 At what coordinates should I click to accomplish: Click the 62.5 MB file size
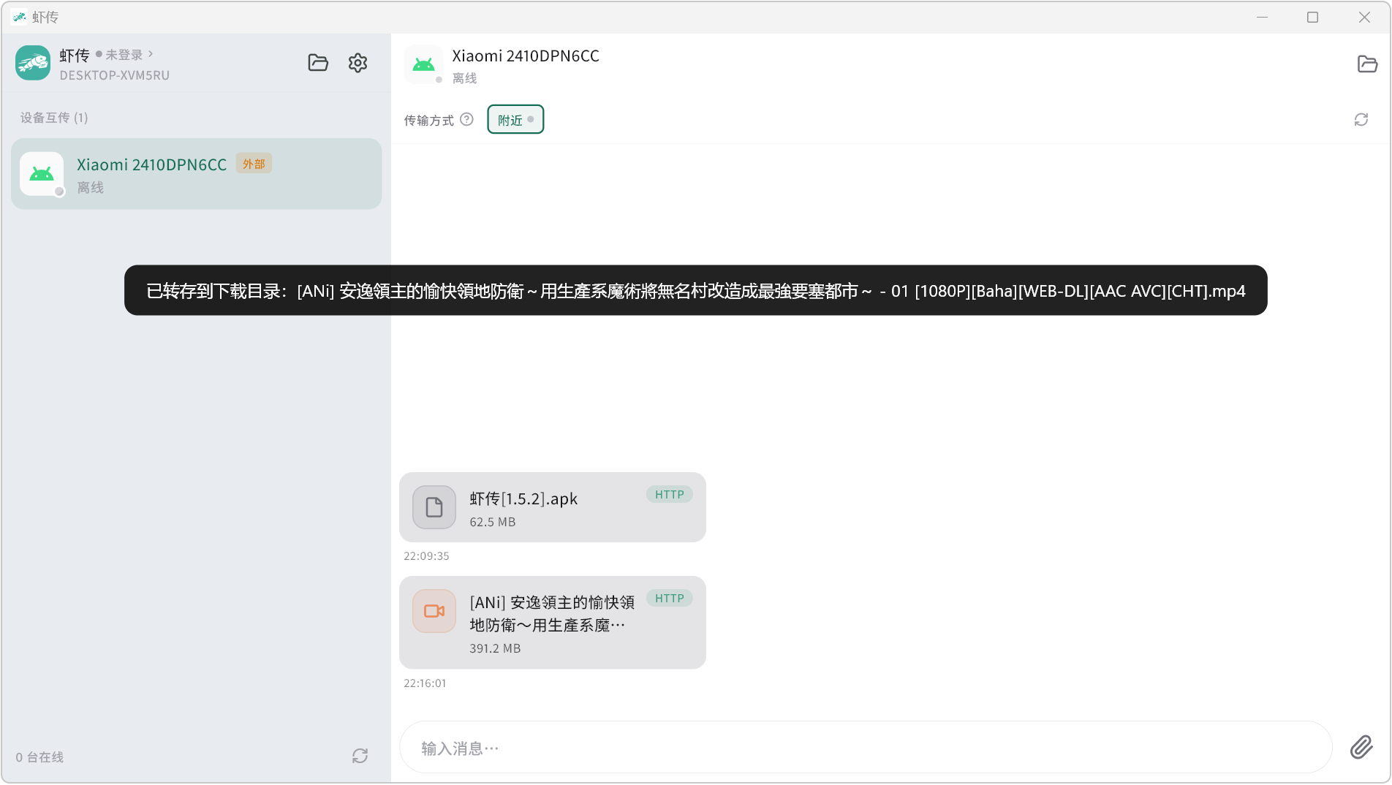(493, 522)
